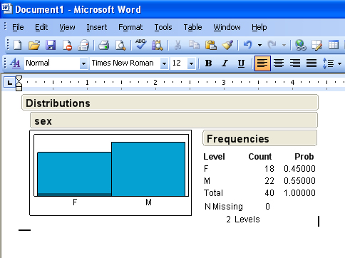Select Align Right
The image size is (345, 258).
(295, 63)
